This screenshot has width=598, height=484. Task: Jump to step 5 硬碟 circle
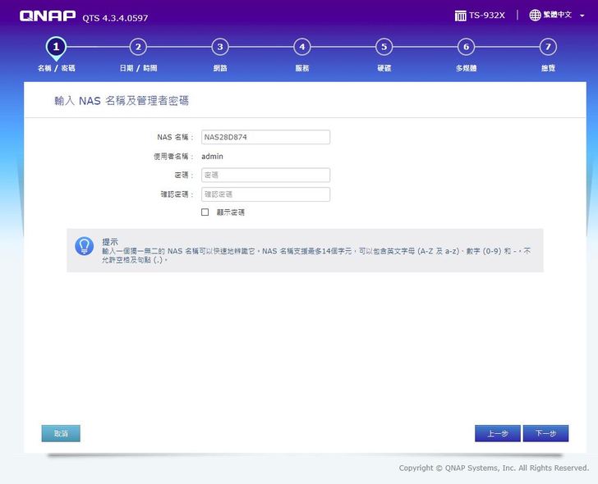[384, 47]
